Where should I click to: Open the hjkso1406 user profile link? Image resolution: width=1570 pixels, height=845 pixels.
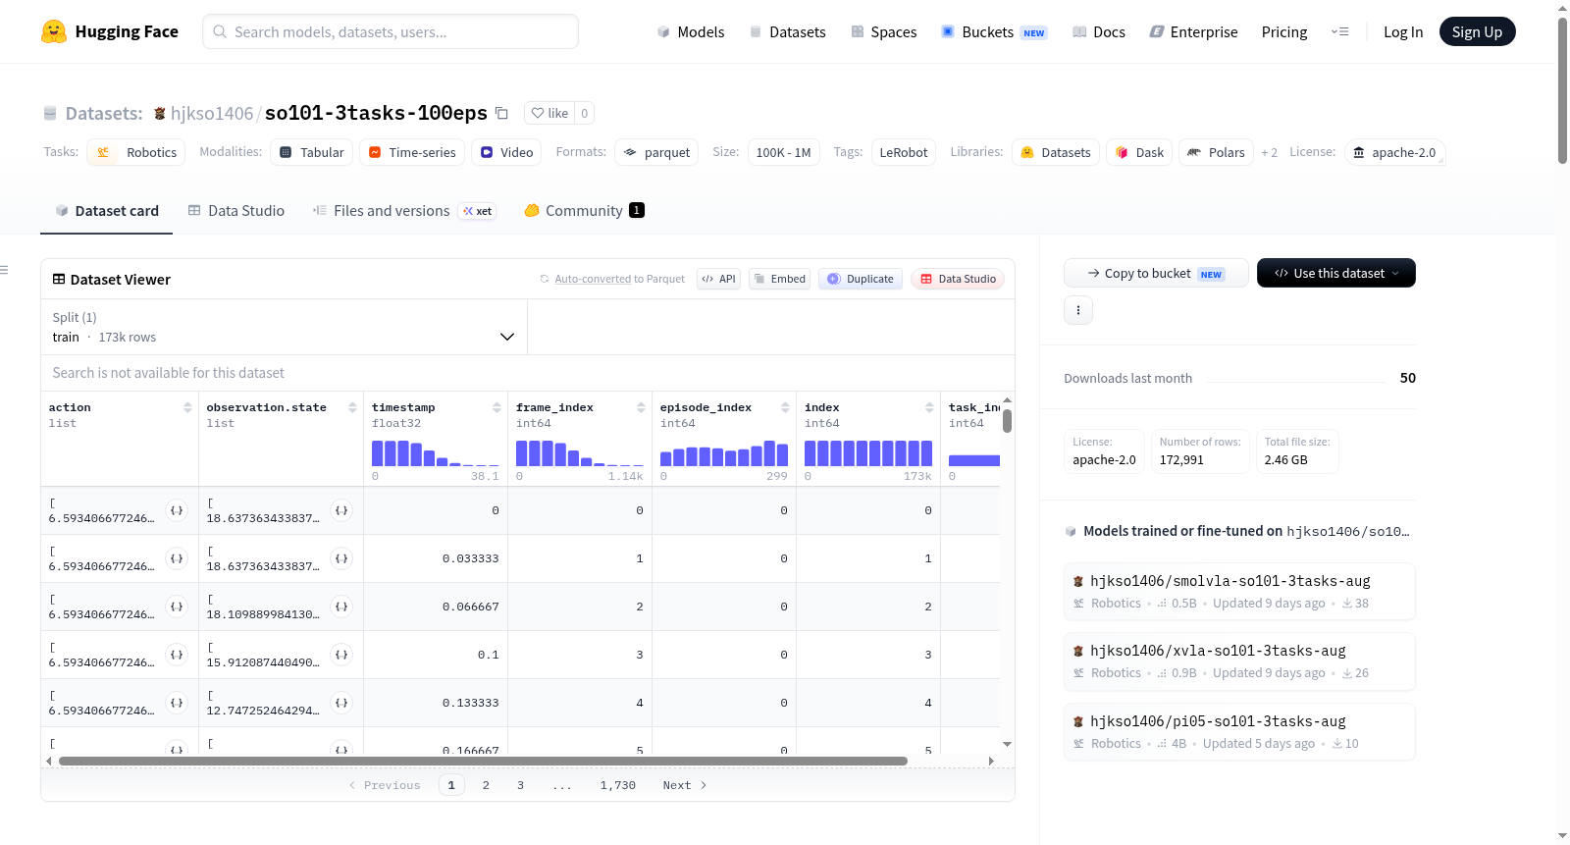point(212,113)
